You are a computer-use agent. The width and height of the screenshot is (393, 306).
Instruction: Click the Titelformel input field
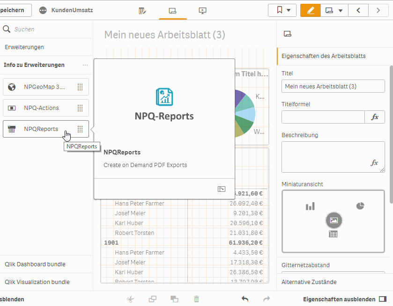coord(323,117)
